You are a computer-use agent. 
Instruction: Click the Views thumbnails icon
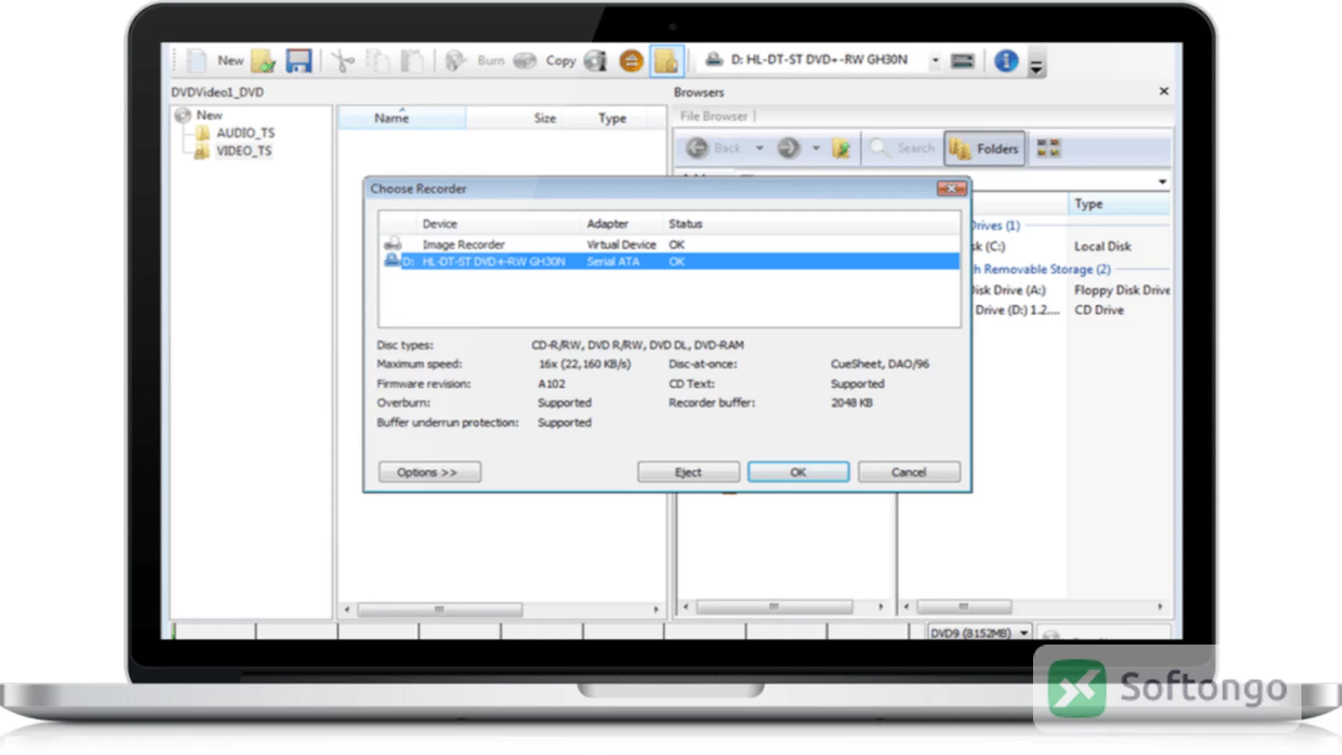click(1048, 148)
